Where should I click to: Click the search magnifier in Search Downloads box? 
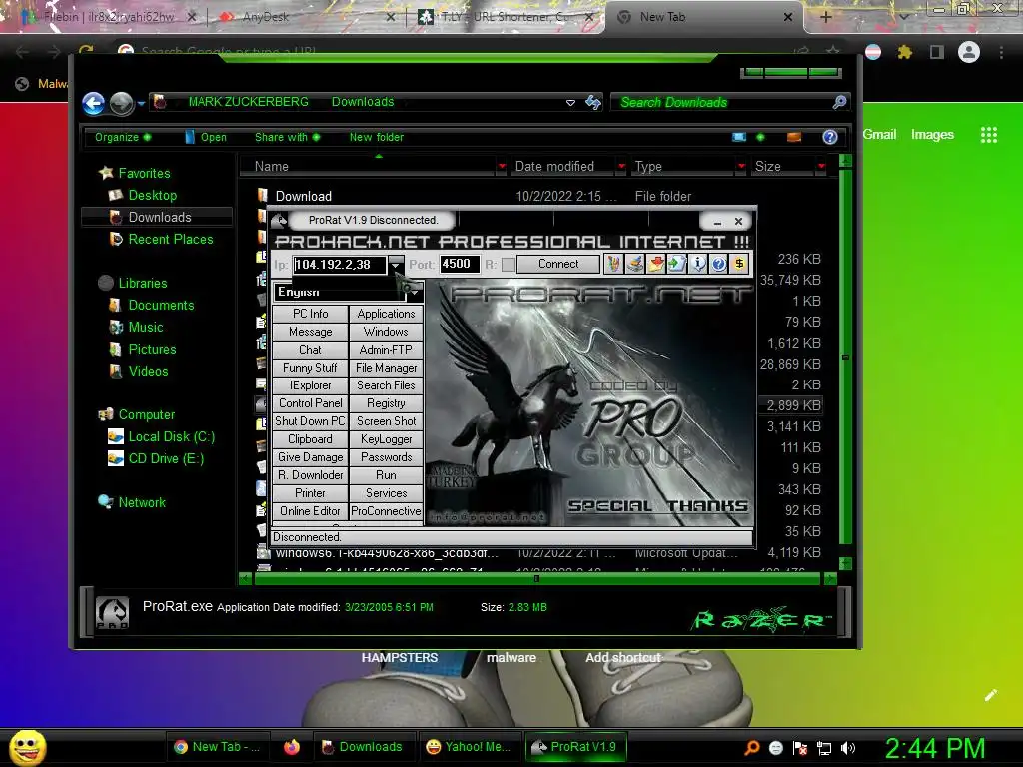click(839, 102)
